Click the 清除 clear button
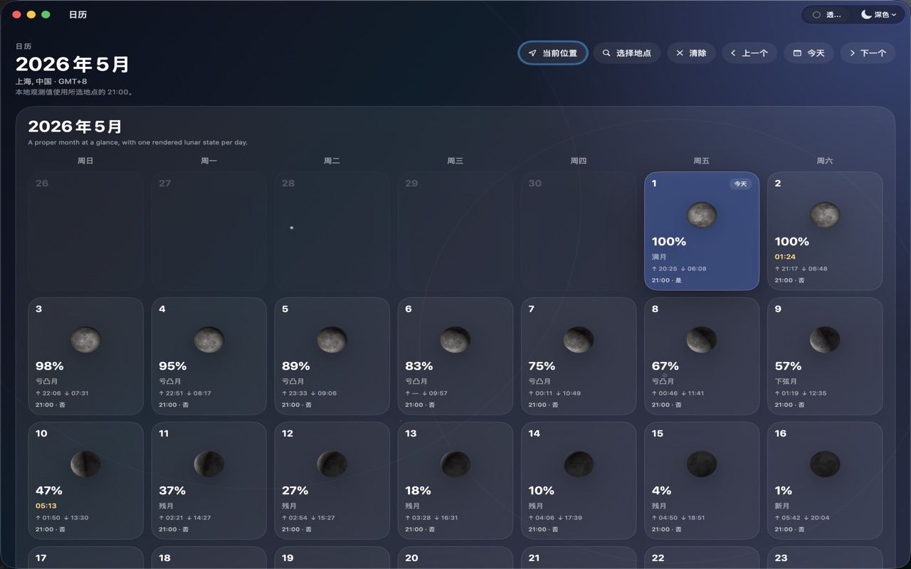The height and width of the screenshot is (569, 911). pyautogui.click(x=691, y=53)
